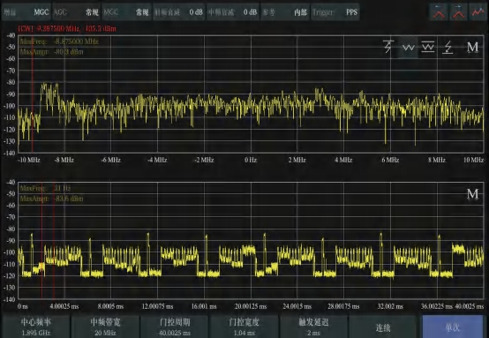Open the gain mode MGC dropdown

pos(26,12)
